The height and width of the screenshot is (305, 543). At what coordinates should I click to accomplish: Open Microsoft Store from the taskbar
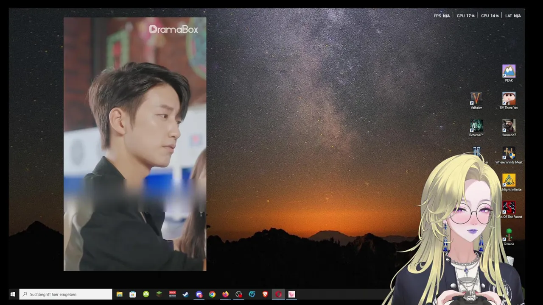(133, 294)
